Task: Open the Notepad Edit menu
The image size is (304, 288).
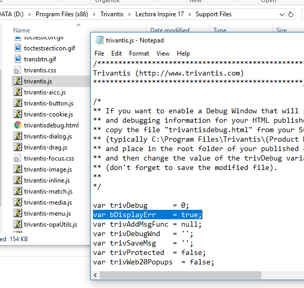Action: tap(117, 54)
